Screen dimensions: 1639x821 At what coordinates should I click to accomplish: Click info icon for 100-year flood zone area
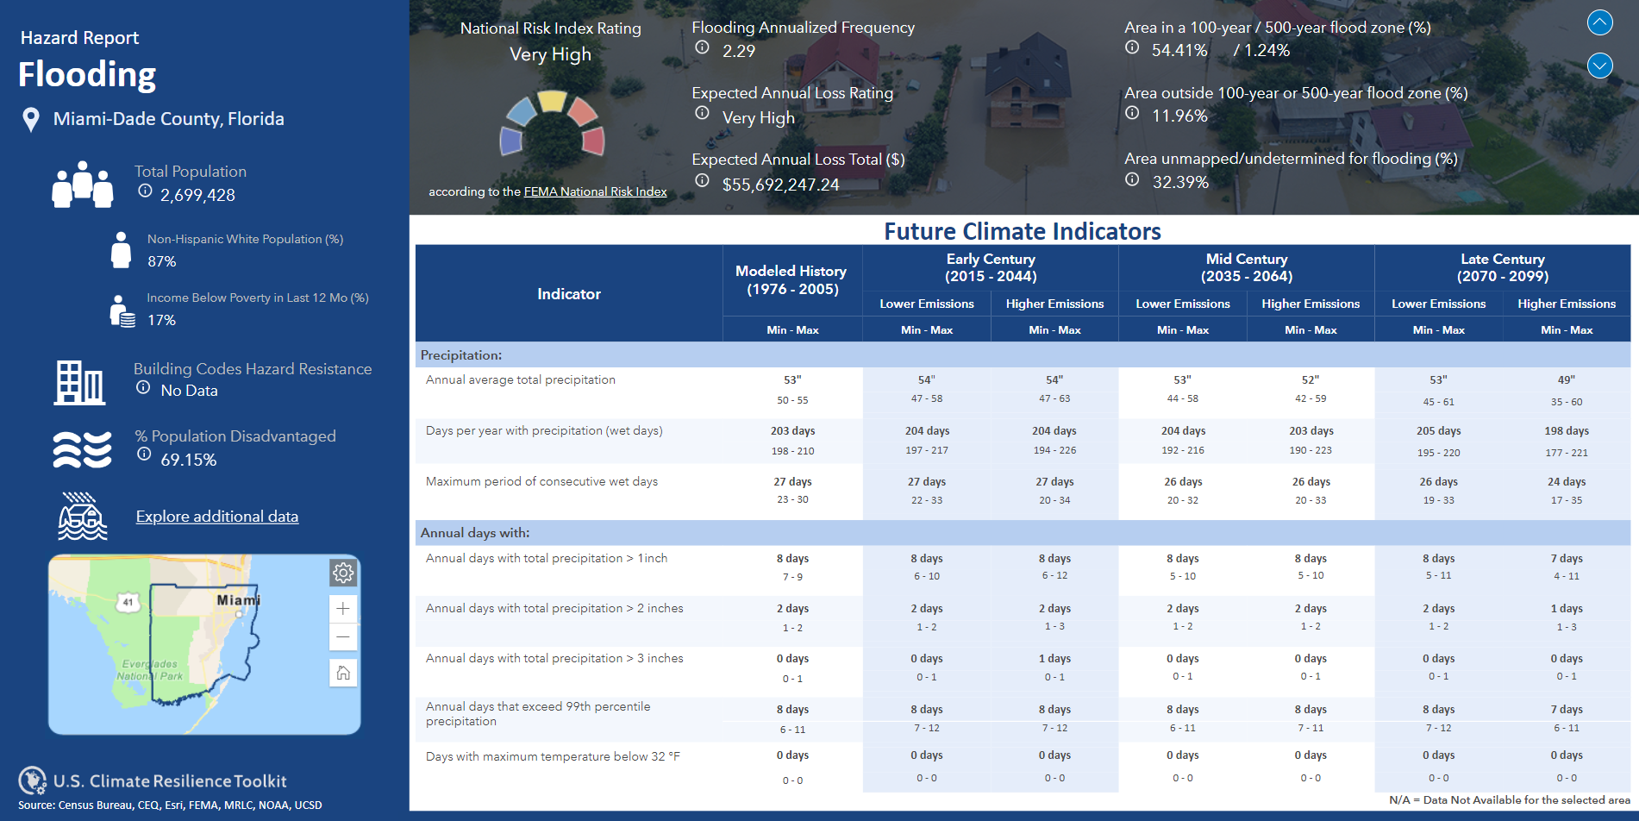click(x=1132, y=47)
